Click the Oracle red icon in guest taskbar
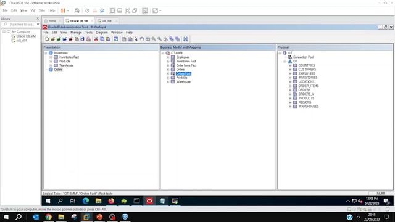 point(149,200)
